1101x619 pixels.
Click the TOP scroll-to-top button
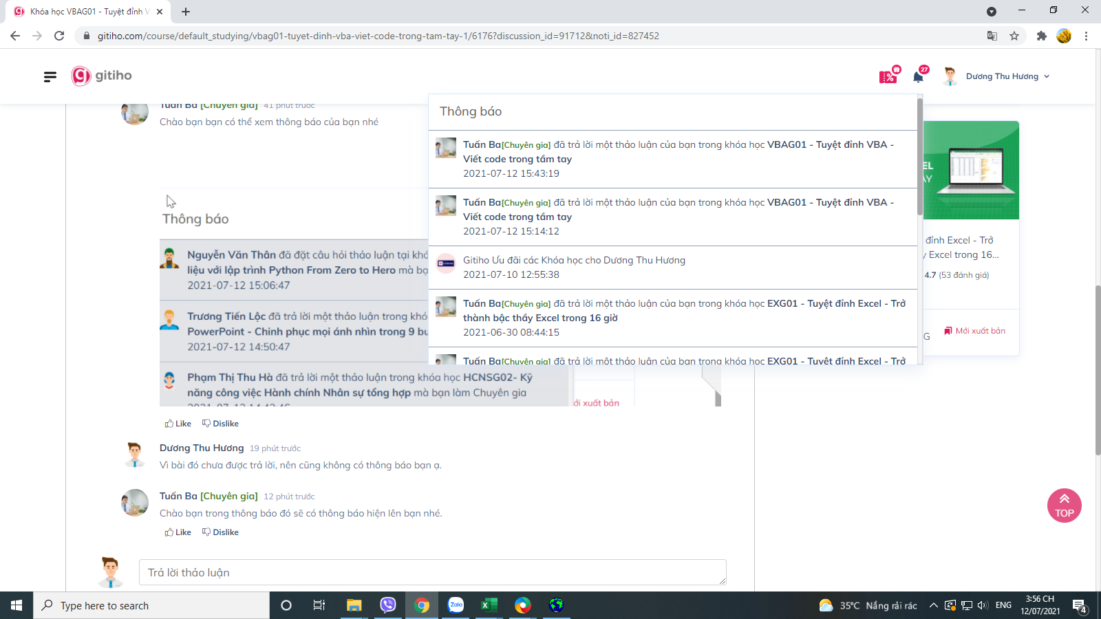point(1065,506)
